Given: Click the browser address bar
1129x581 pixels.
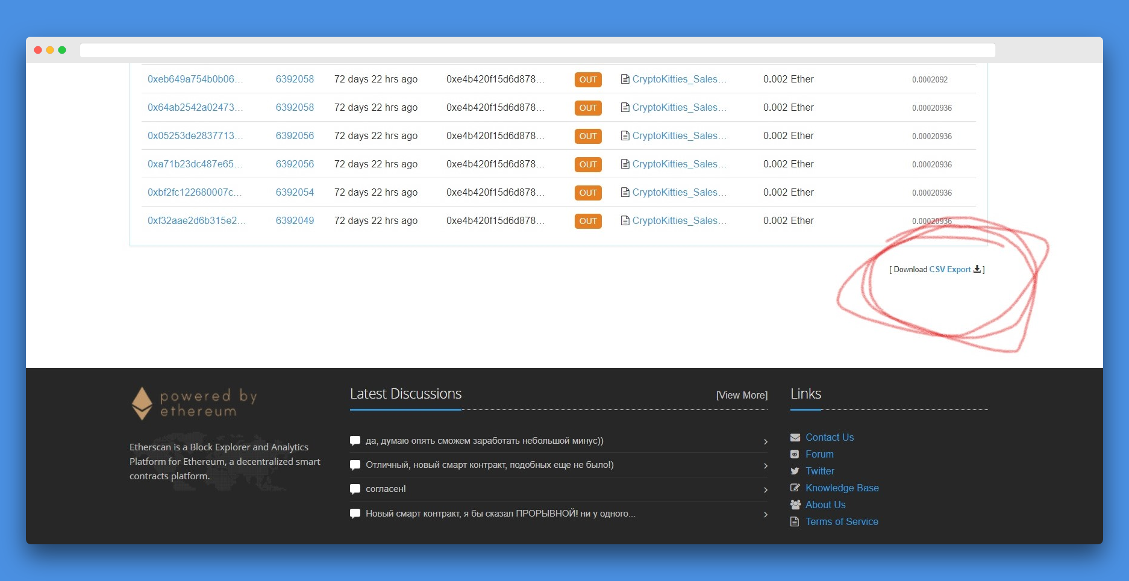Looking at the screenshot, I should 537,50.
